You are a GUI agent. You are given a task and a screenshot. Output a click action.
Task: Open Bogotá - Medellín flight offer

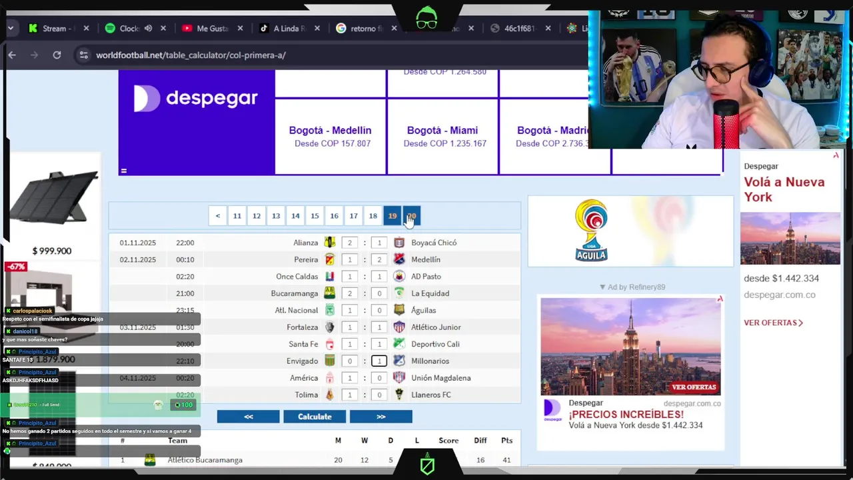330,136
